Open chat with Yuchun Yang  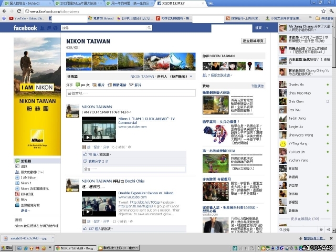coord(304,160)
